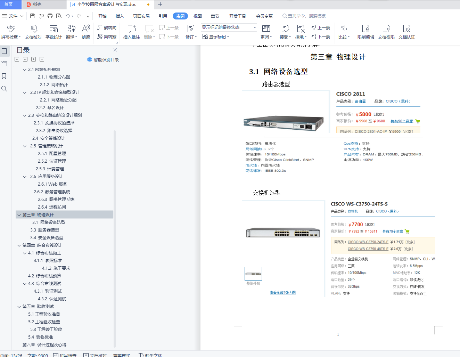
Task: Collapse the 4.3 综合布线测试 node
Action: pos(25,284)
